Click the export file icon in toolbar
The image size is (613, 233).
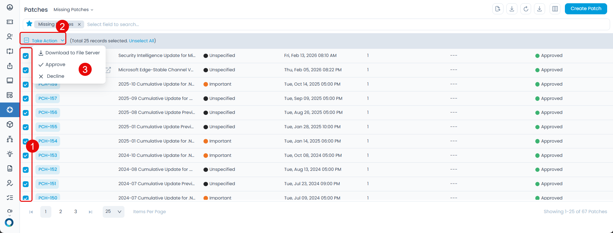tap(498, 9)
